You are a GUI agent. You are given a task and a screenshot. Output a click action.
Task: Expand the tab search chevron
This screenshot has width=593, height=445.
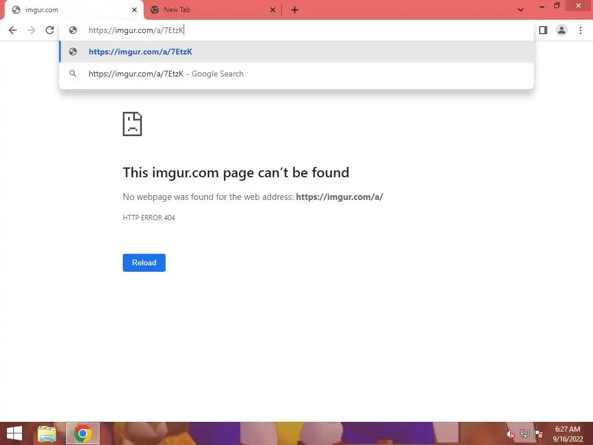click(521, 10)
